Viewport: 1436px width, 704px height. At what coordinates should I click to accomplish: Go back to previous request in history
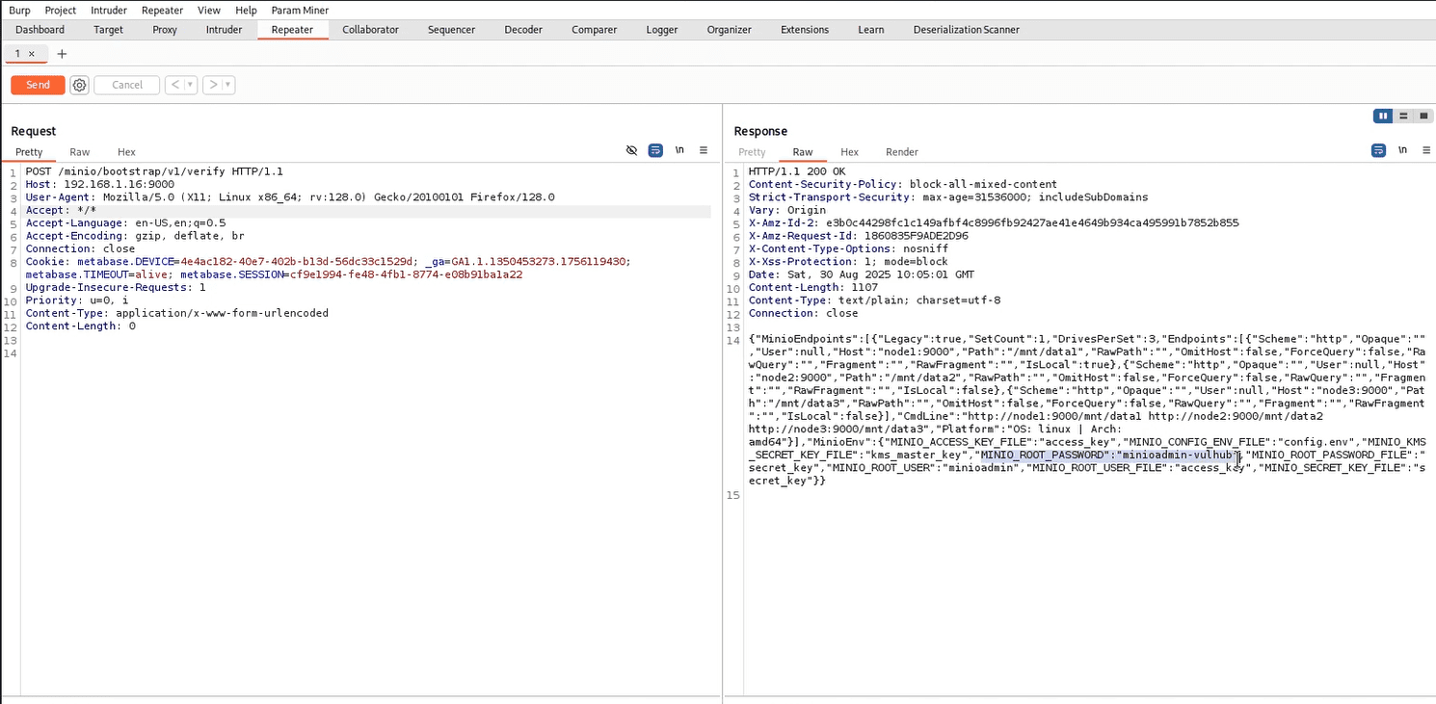[174, 85]
